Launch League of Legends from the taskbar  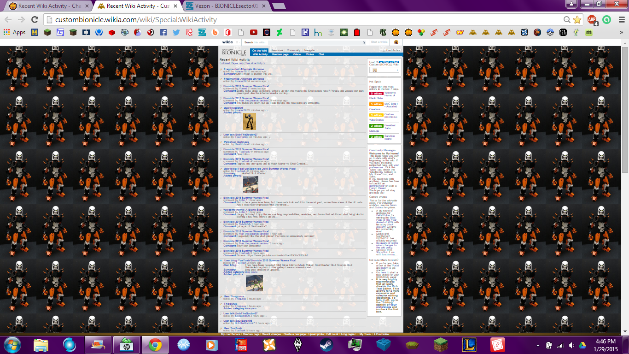pos(469,345)
